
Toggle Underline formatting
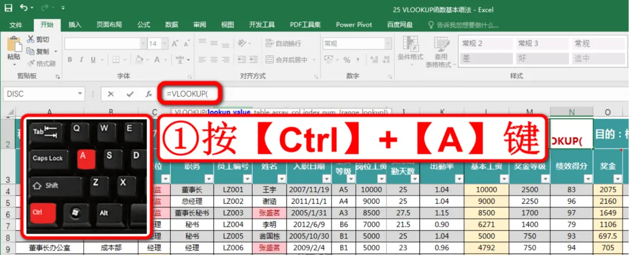click(93, 60)
